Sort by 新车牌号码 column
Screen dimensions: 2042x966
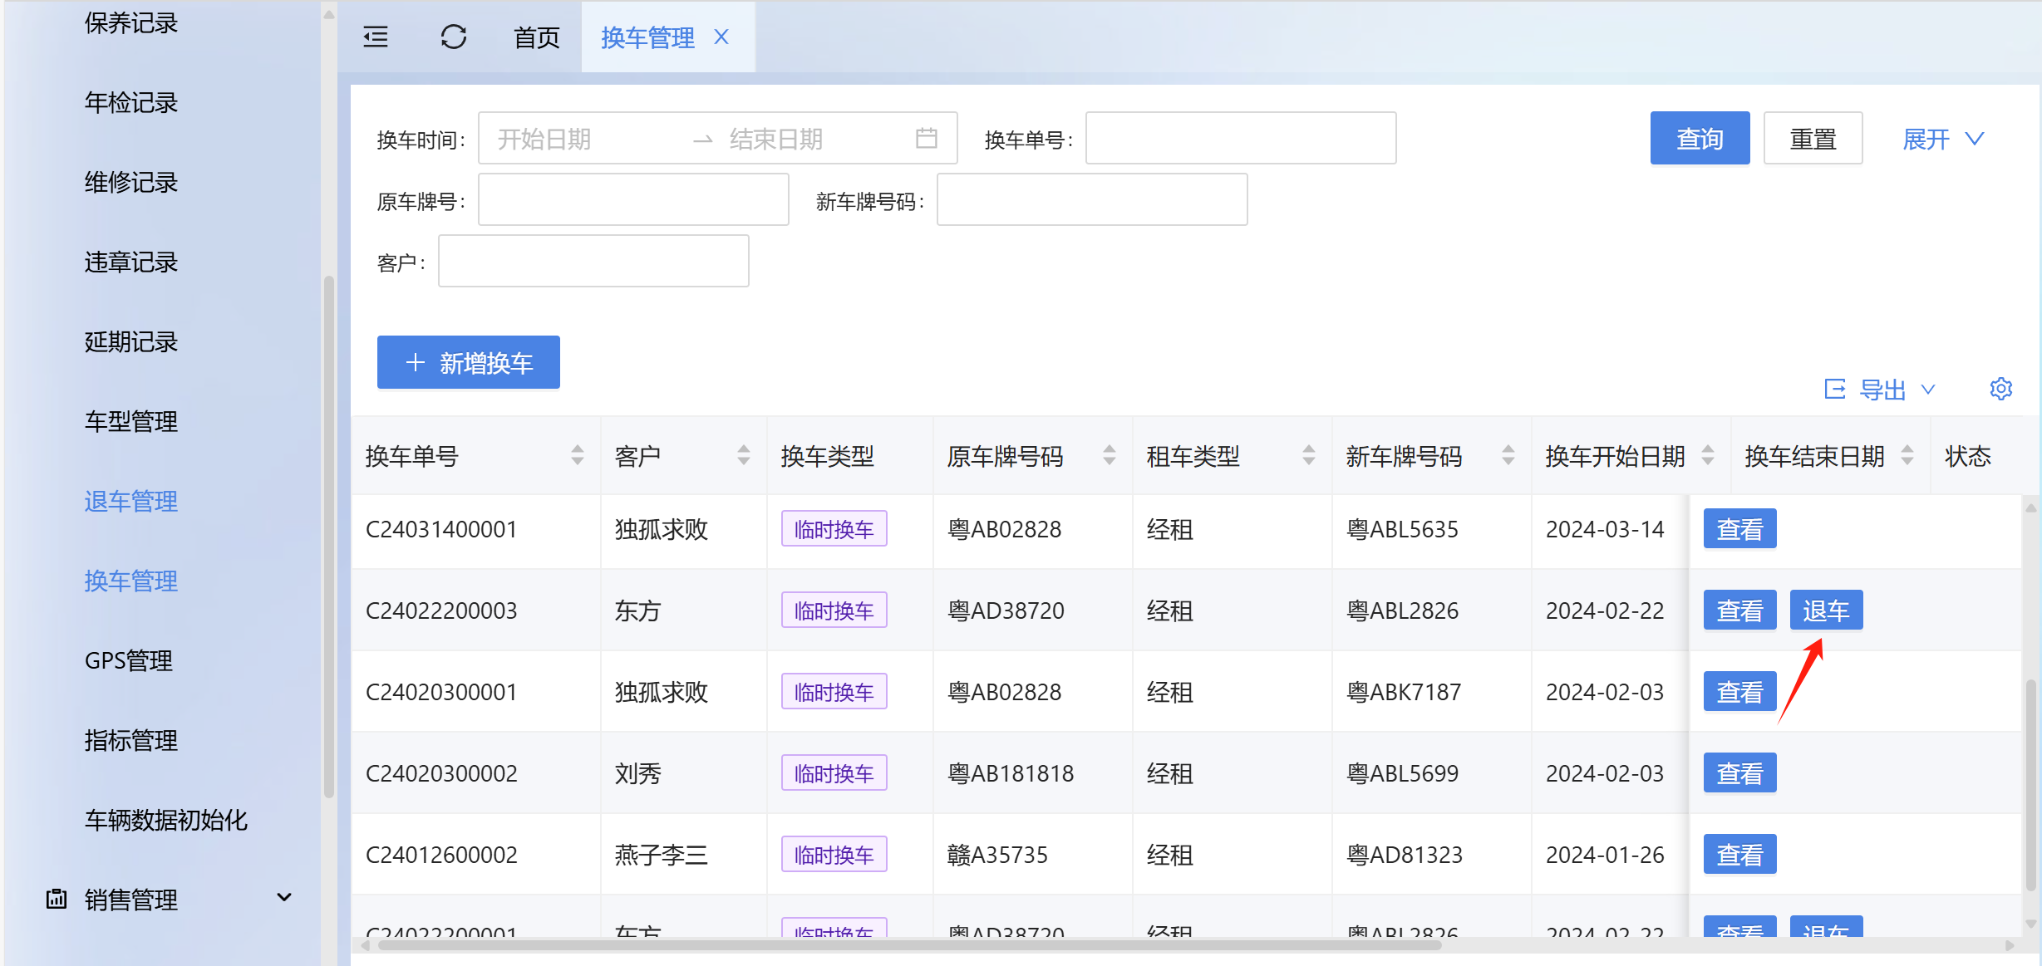pyautogui.click(x=1508, y=455)
